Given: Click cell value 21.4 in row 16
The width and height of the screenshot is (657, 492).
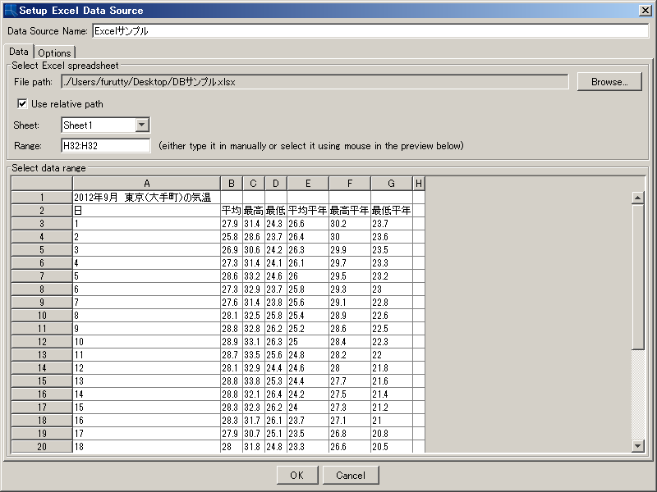Looking at the screenshot, I should pos(392,394).
